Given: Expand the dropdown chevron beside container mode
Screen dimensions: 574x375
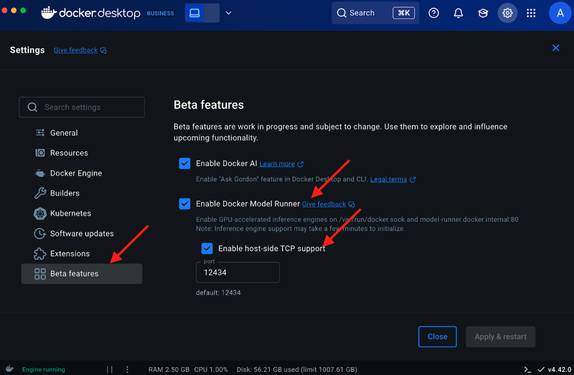Looking at the screenshot, I should [228, 13].
